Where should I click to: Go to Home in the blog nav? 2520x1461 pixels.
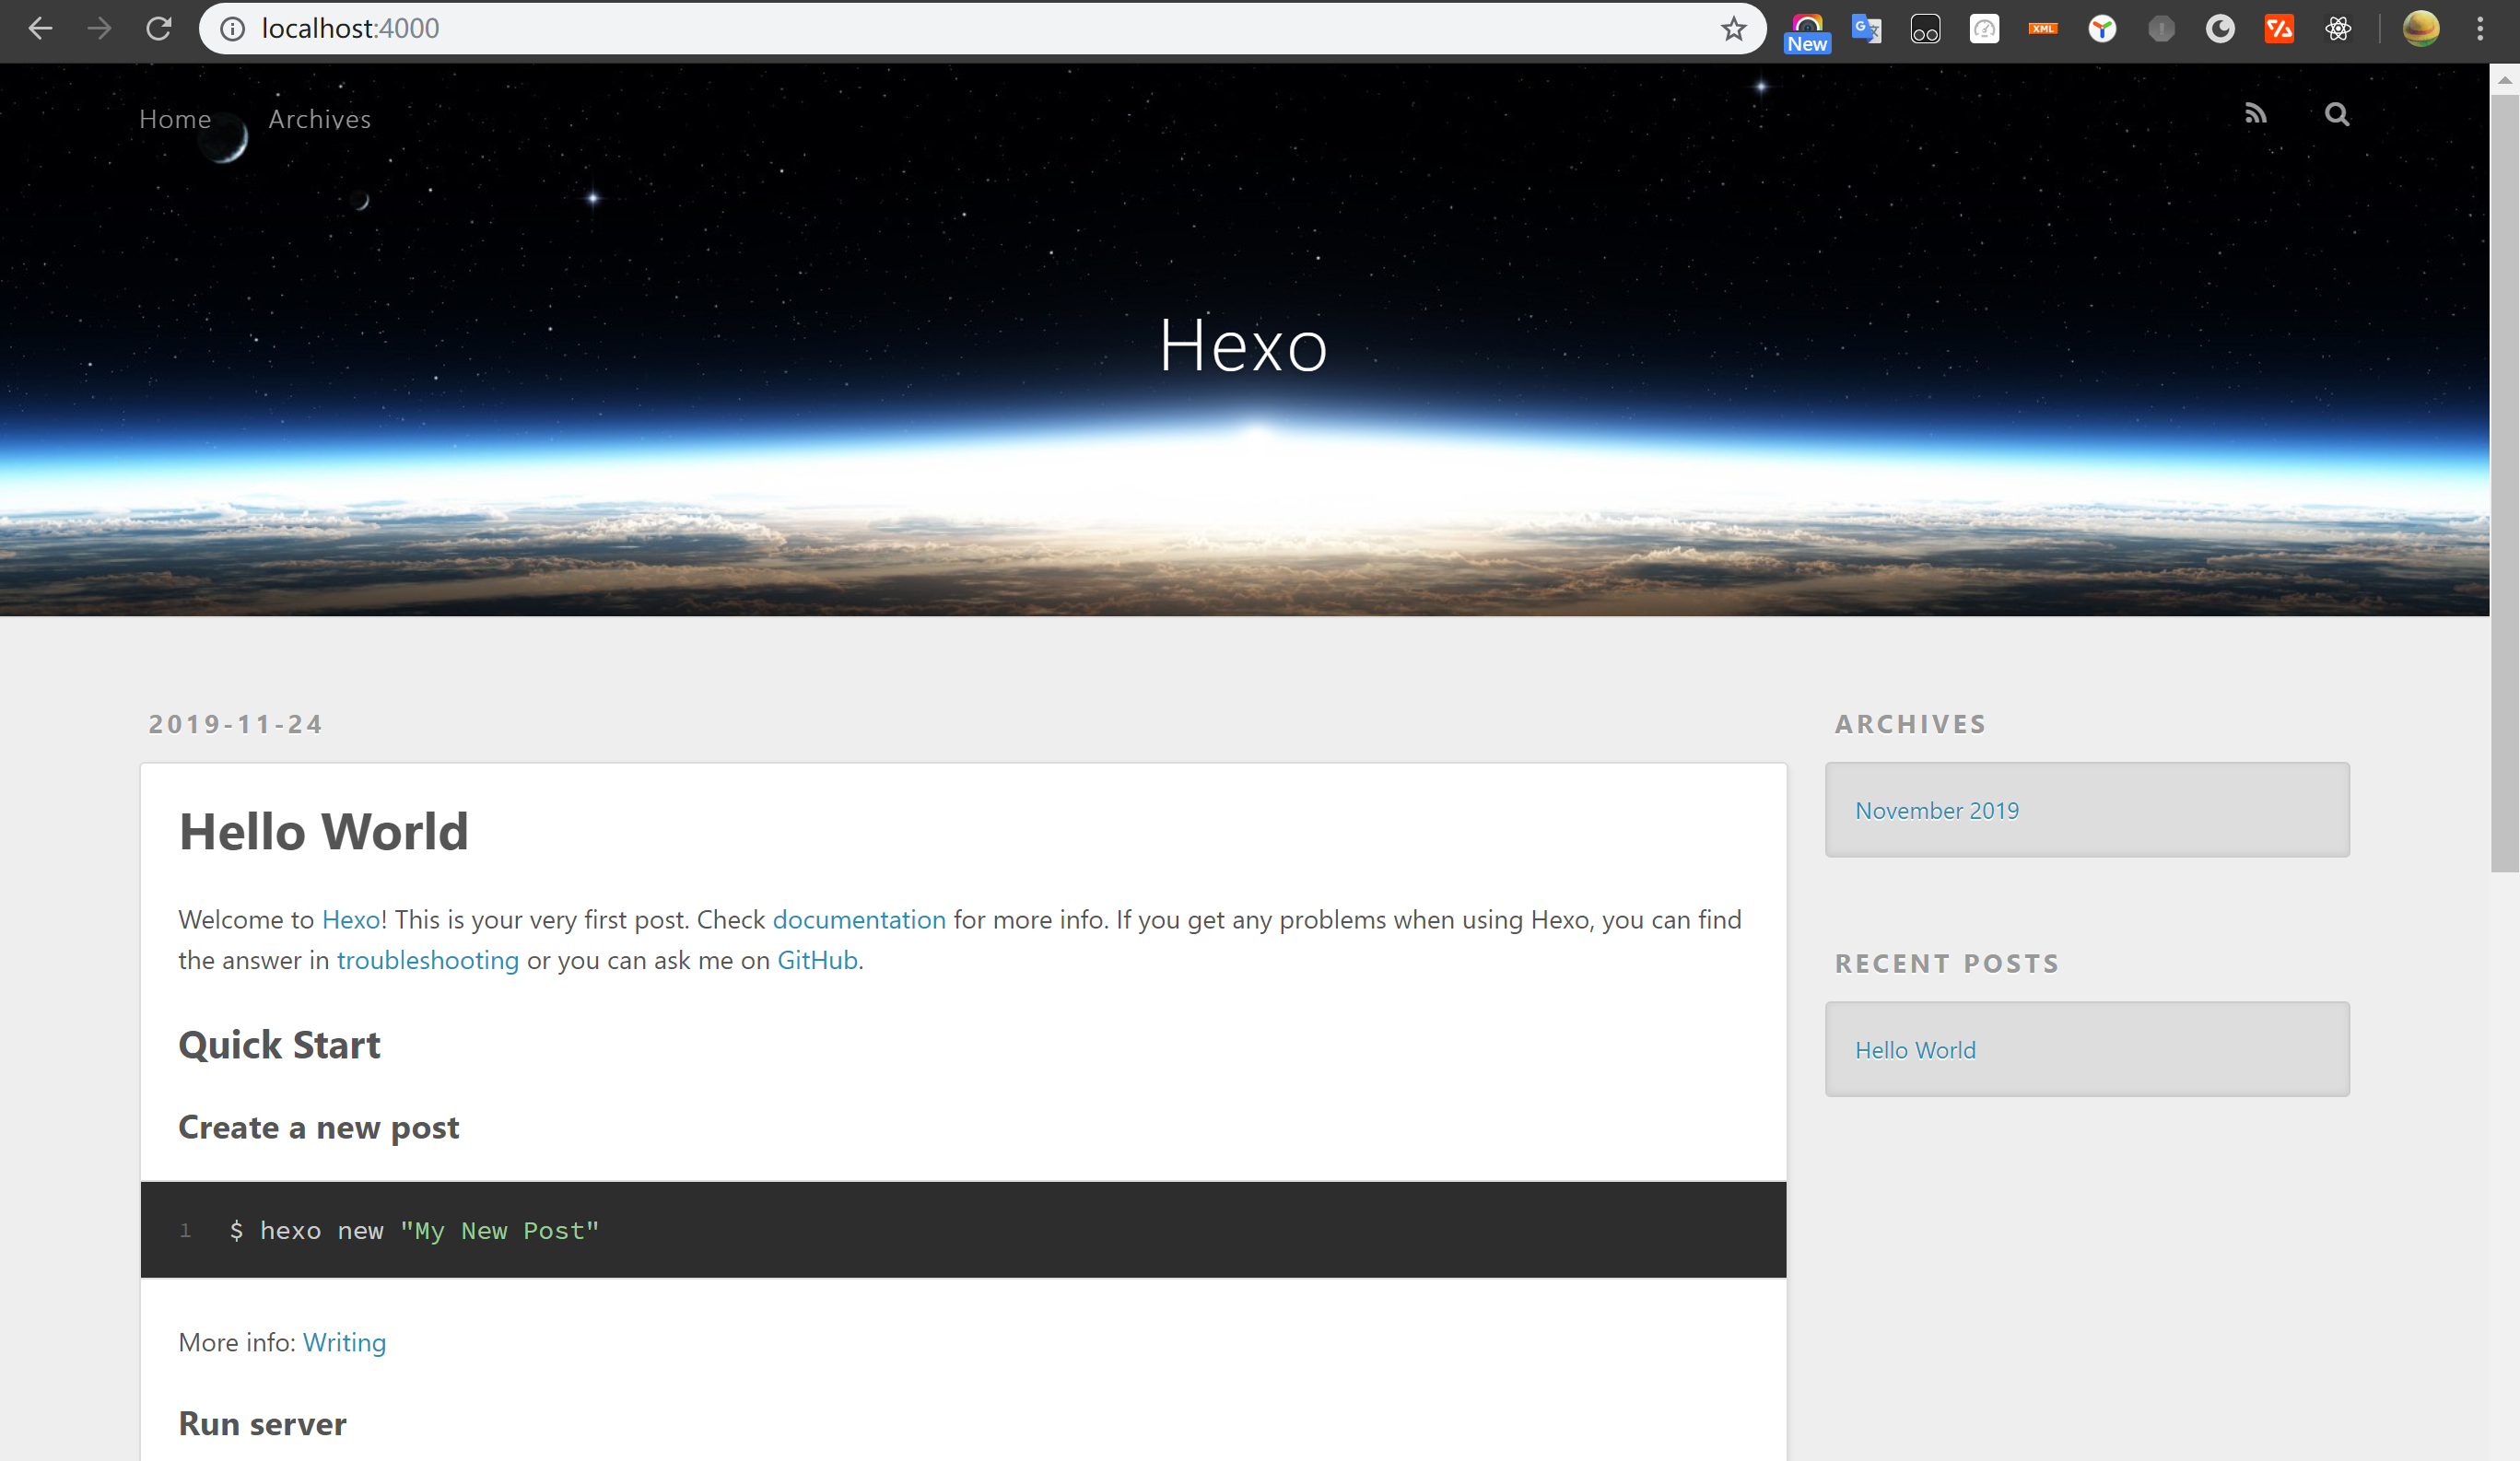tap(175, 119)
